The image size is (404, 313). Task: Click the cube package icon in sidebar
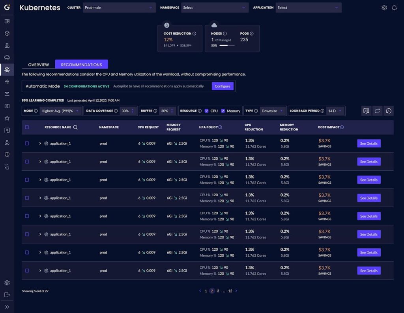7,34
